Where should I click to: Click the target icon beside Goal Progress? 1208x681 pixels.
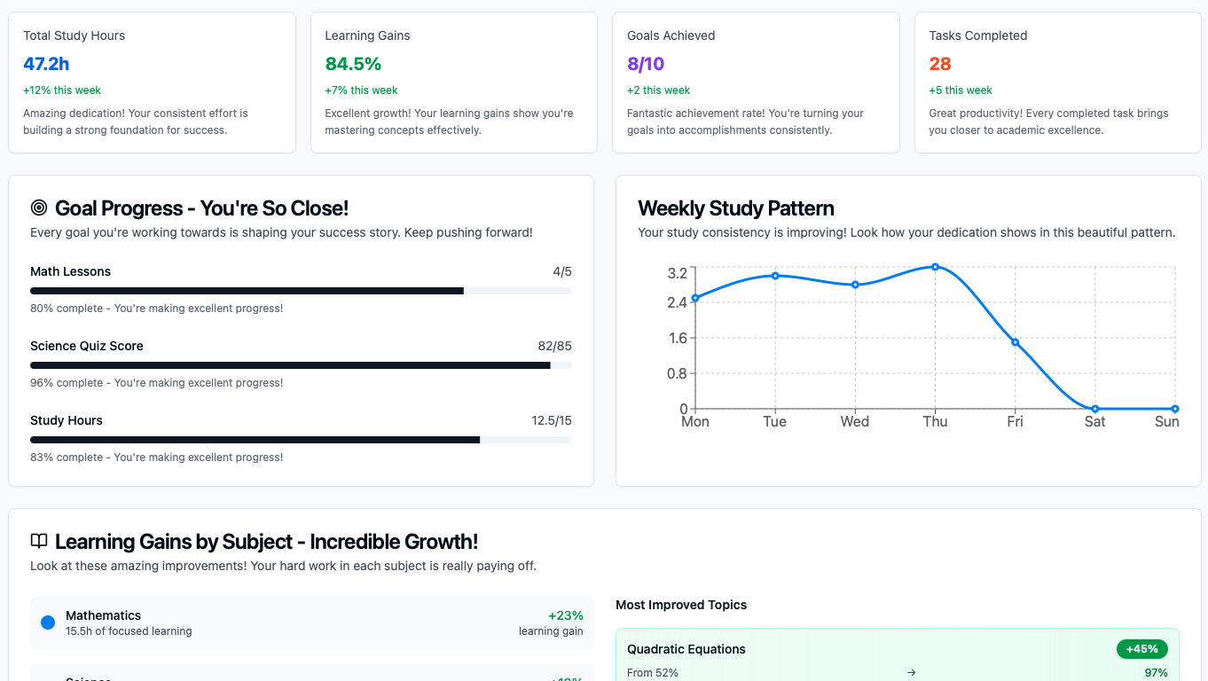(39, 207)
